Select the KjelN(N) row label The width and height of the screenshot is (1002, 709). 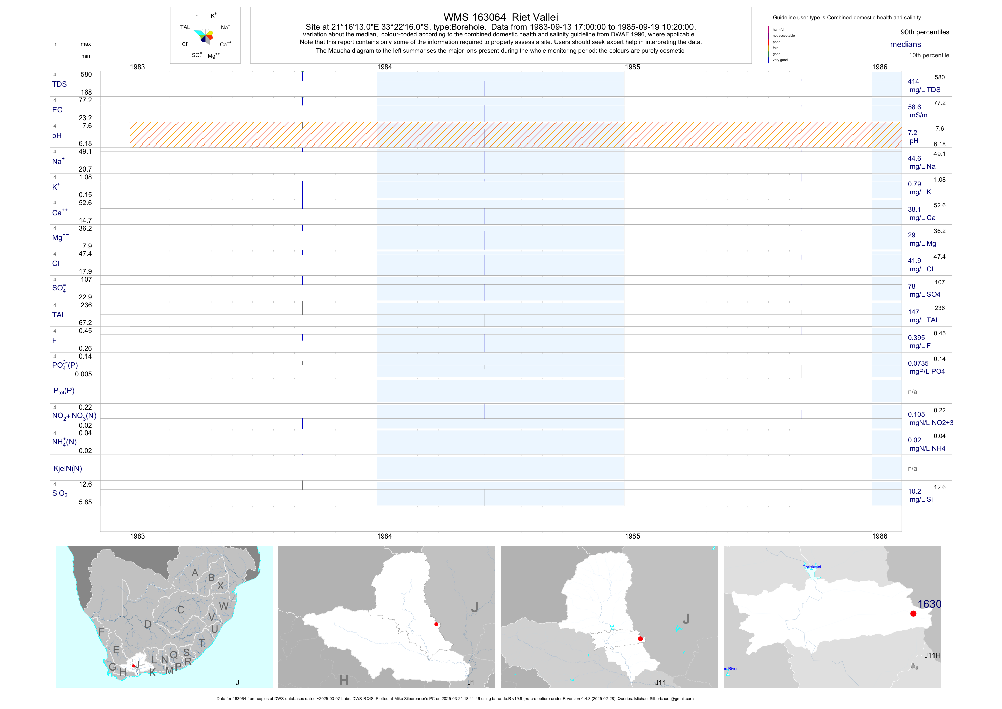(x=67, y=469)
